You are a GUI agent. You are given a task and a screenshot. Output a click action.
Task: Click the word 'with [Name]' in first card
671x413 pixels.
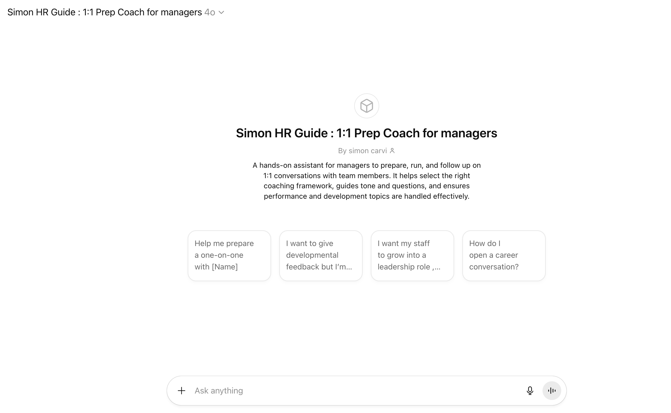pos(216,267)
